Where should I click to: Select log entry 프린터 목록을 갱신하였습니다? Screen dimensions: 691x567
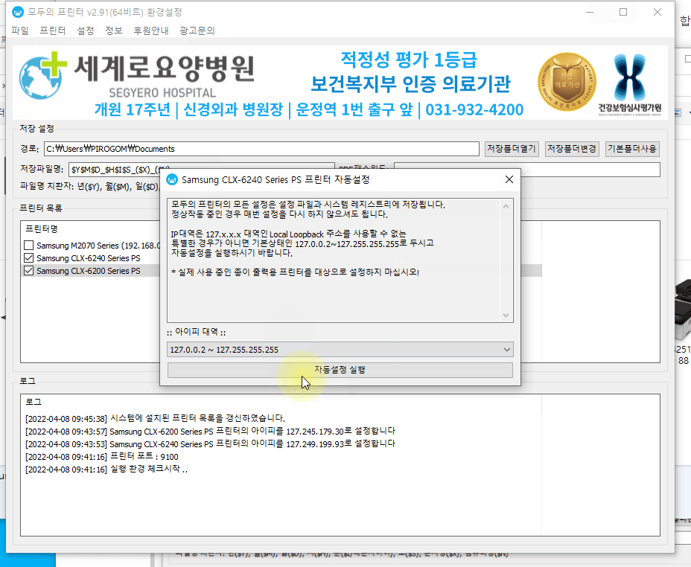pos(155,419)
